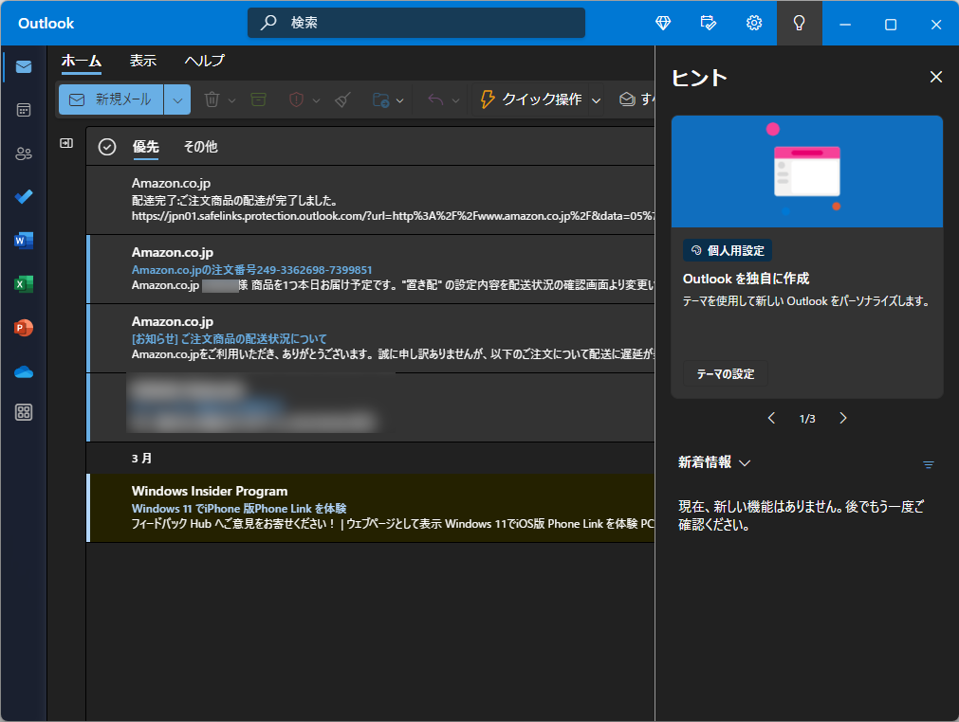Screen dimensions: 959x722
Task: Open Outlook settings via the gear icon
Action: [x=754, y=23]
